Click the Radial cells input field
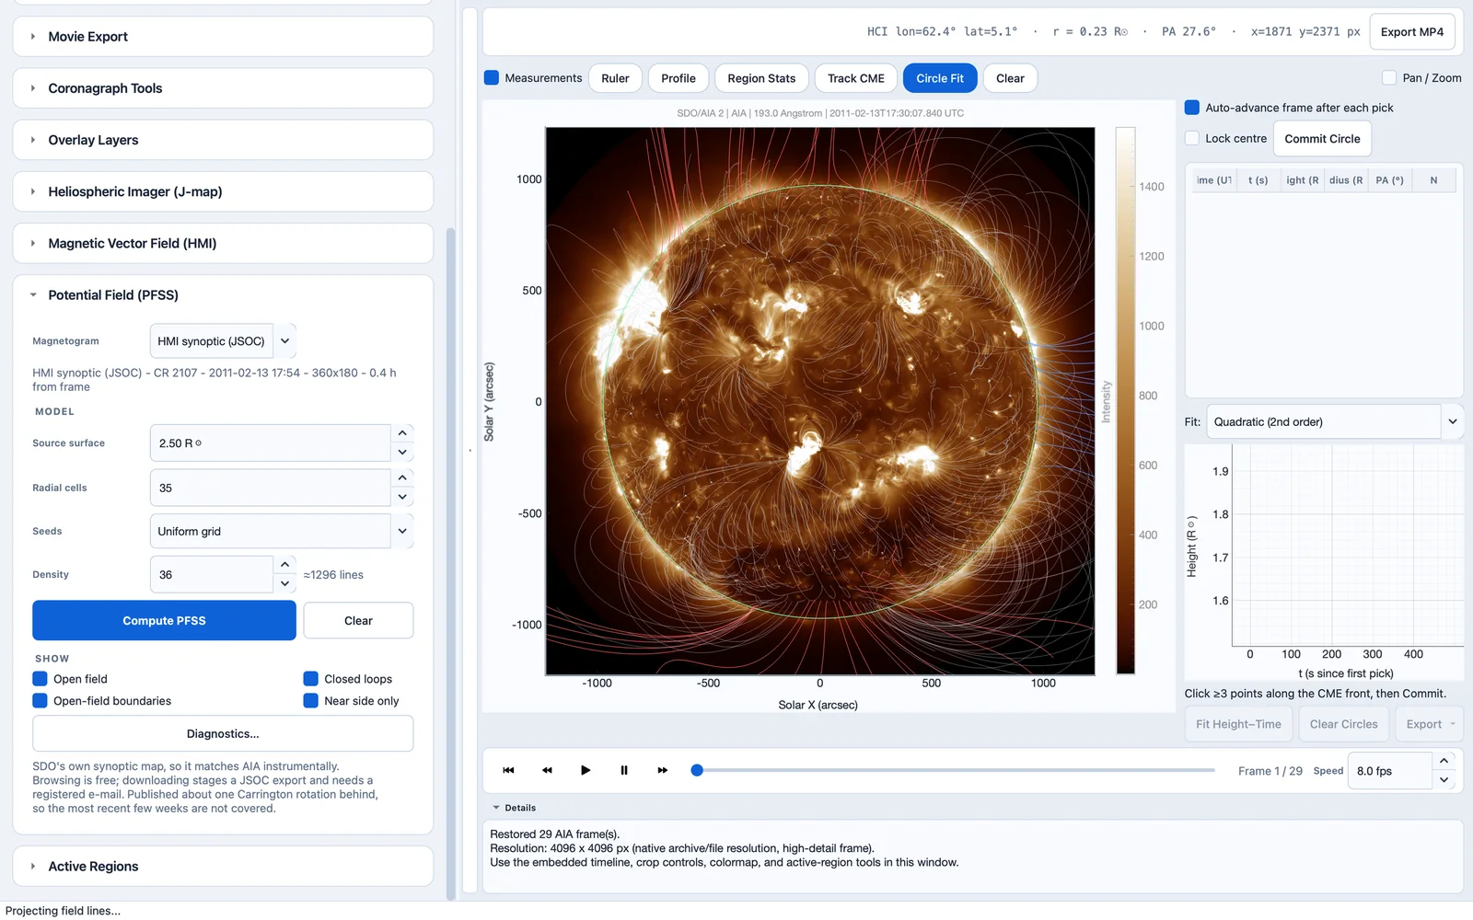The image size is (1473, 920). [271, 489]
